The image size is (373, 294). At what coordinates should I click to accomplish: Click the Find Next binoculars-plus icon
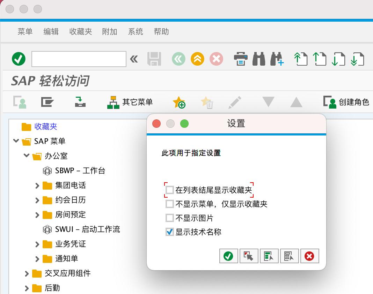[277, 59]
